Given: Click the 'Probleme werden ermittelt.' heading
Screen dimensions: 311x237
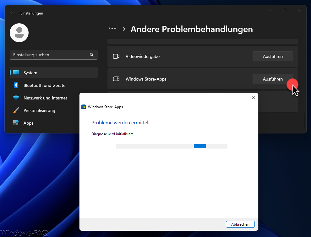Looking at the screenshot, I should tap(121, 122).
